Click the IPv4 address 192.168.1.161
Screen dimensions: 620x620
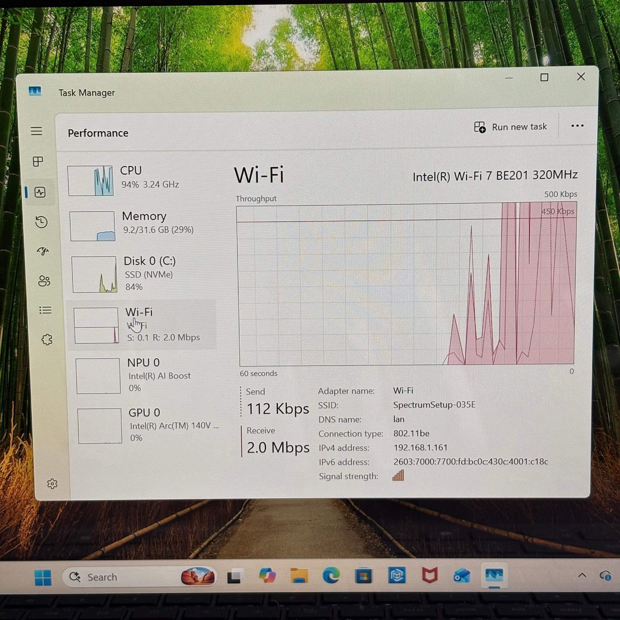(420, 447)
